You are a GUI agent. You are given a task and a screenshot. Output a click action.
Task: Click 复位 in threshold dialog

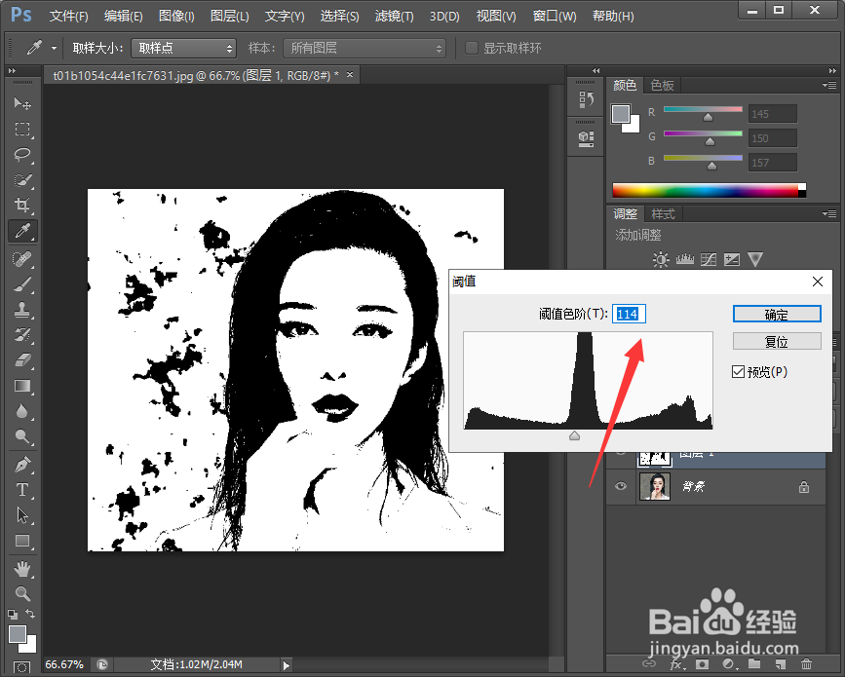tap(777, 342)
